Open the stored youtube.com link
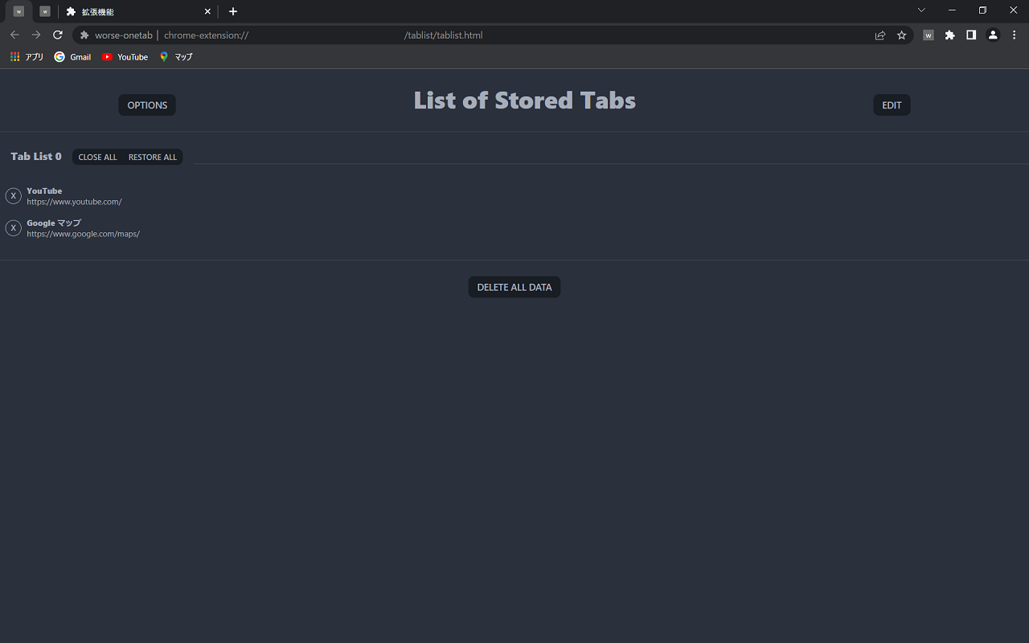The height and width of the screenshot is (643, 1029). (x=74, y=202)
